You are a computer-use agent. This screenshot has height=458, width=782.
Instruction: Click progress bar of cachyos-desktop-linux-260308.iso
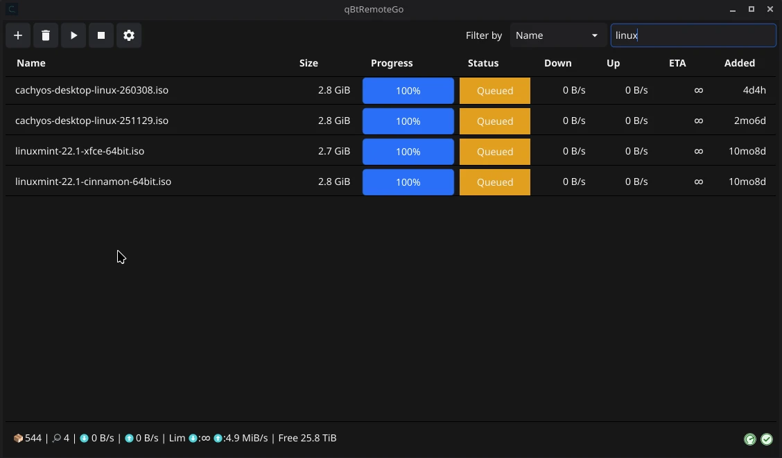pos(408,91)
